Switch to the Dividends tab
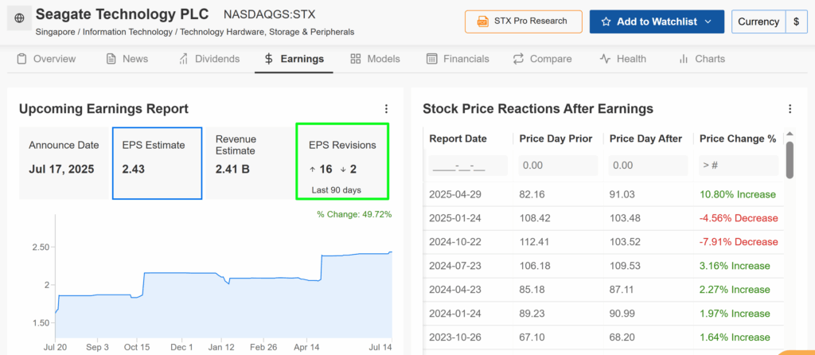 tap(209, 59)
